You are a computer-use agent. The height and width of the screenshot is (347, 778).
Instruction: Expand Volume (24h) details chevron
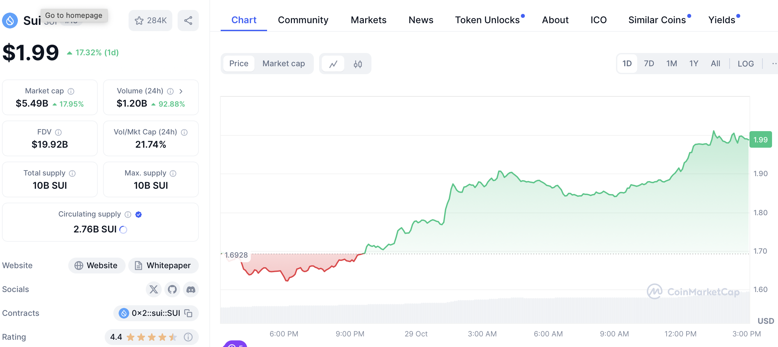181,91
